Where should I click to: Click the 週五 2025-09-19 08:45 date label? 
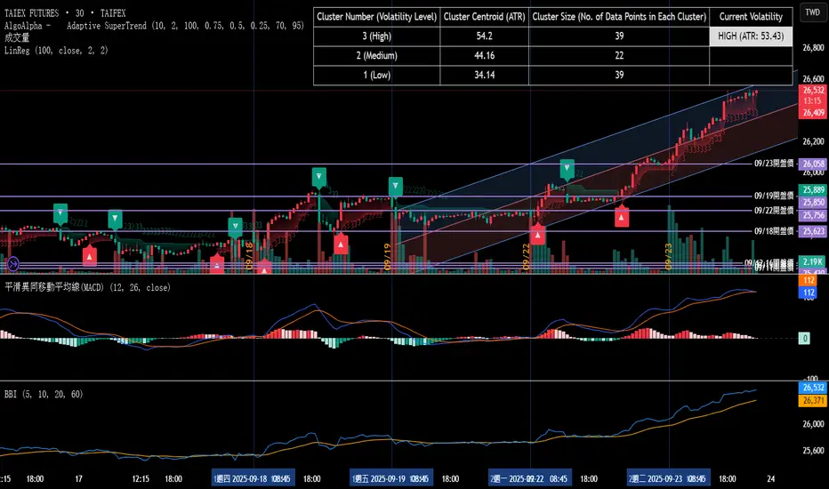391,479
